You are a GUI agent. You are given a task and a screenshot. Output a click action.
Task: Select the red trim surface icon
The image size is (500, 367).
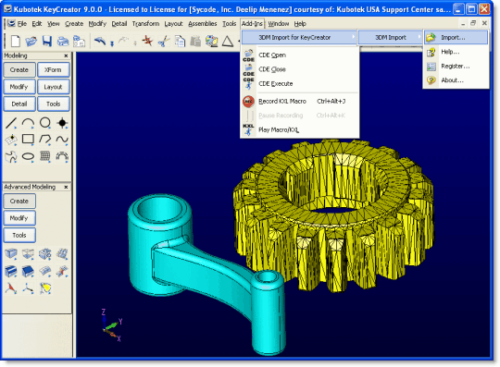click(x=62, y=271)
